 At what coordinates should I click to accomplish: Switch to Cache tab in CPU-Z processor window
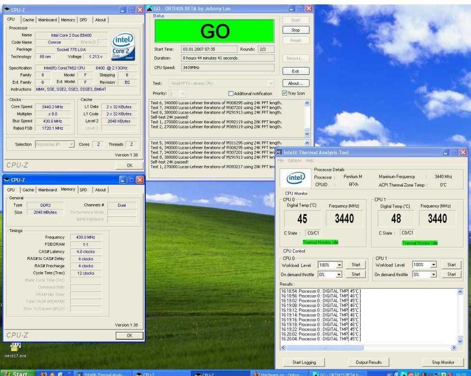28,20
